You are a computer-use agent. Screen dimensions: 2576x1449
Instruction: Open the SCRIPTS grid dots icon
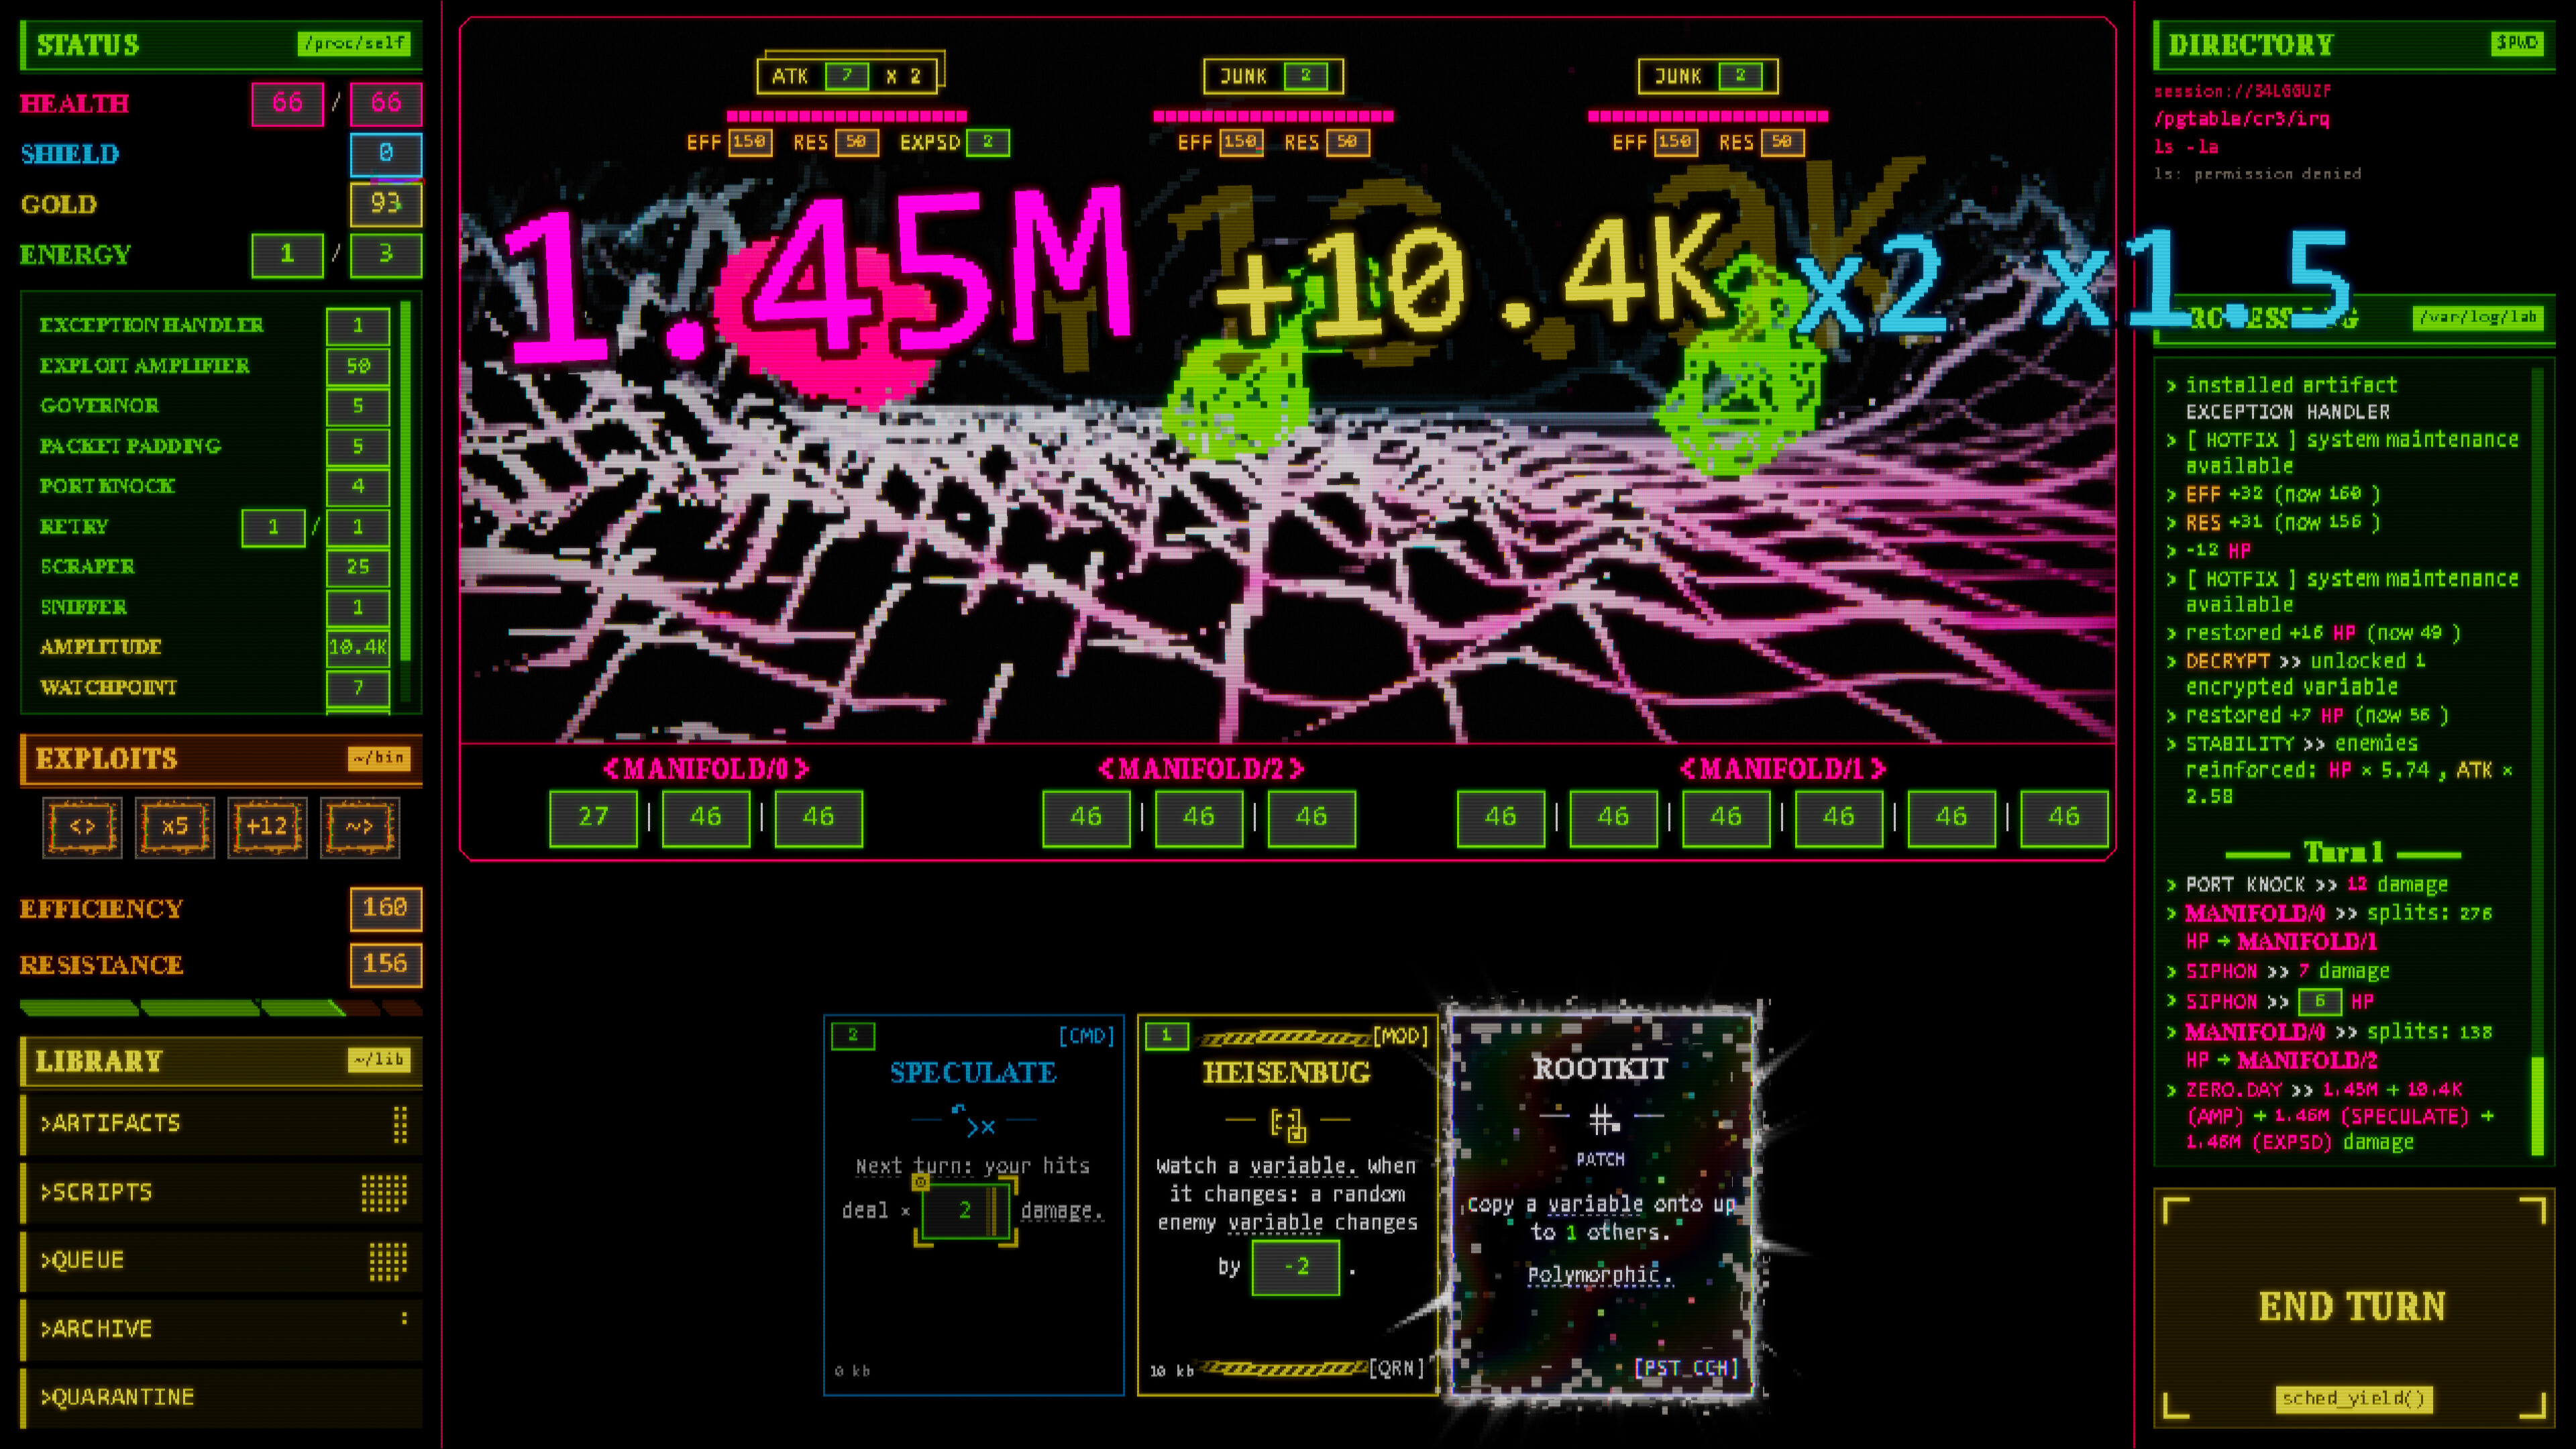tap(384, 1193)
